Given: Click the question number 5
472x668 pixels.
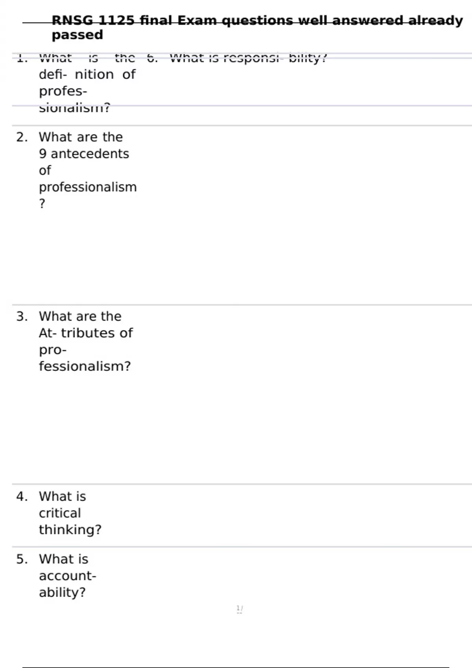Looking at the screenshot, I should point(22,559).
